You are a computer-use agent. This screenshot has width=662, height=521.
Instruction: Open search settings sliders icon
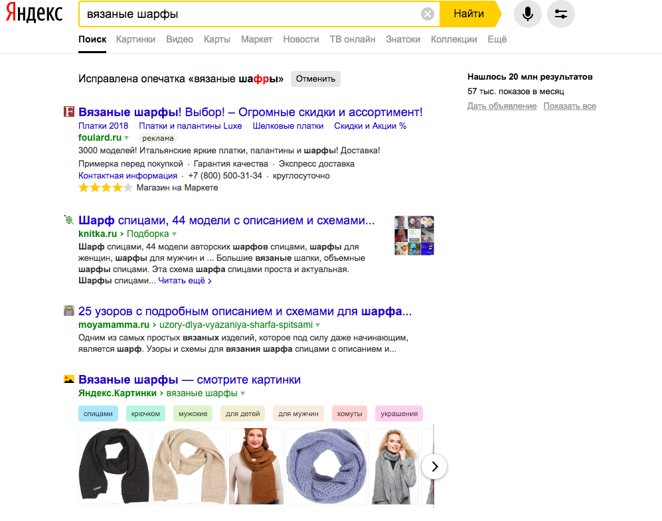point(560,14)
